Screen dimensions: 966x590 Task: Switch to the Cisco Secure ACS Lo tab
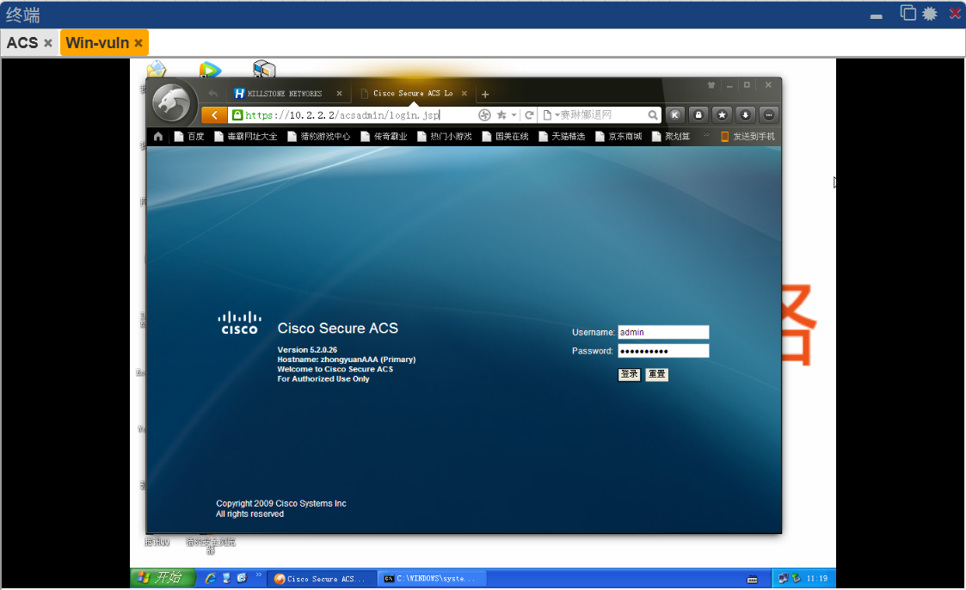(x=413, y=94)
